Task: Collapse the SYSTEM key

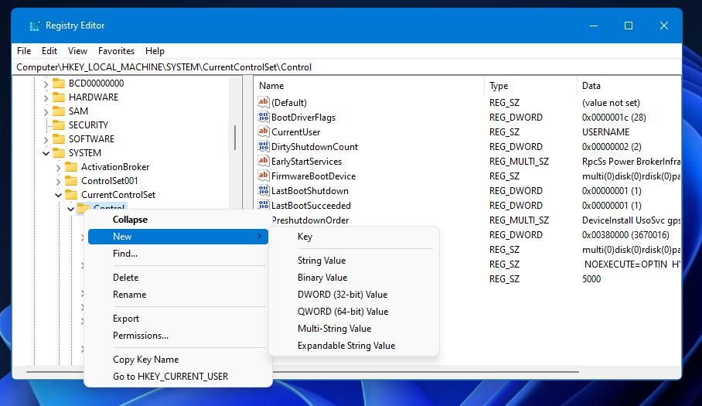Action: tap(46, 153)
